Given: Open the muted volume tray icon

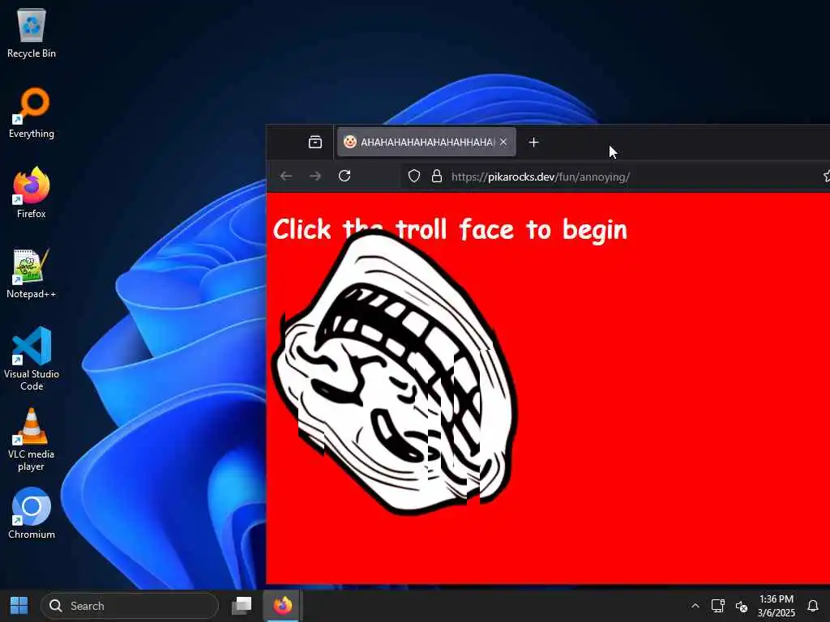Looking at the screenshot, I should 742,606.
